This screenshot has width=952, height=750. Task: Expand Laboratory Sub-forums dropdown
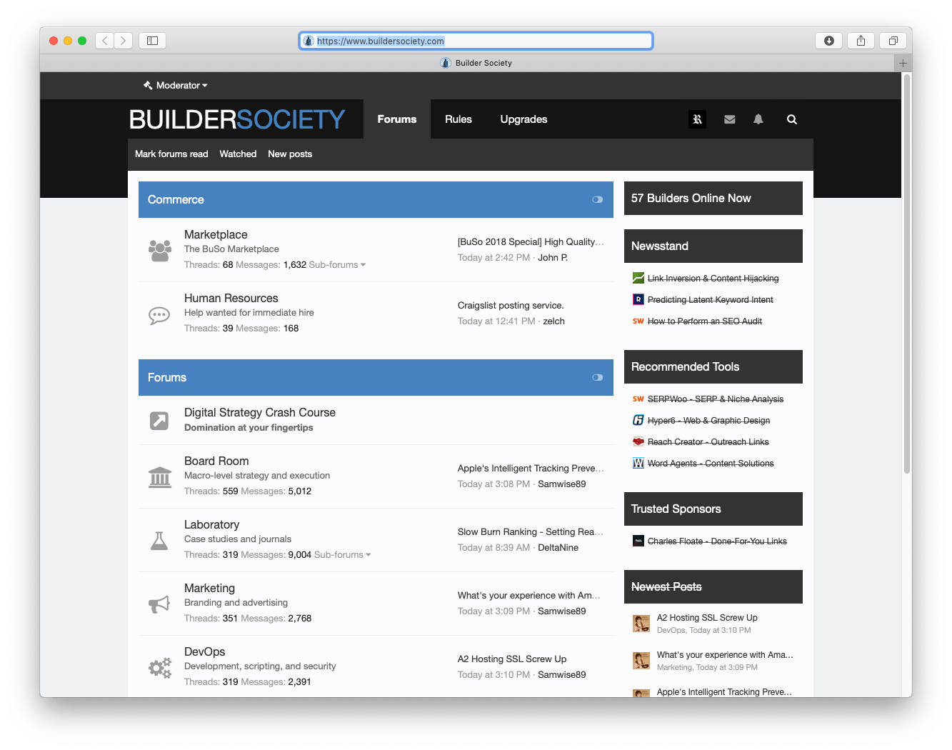pos(343,555)
